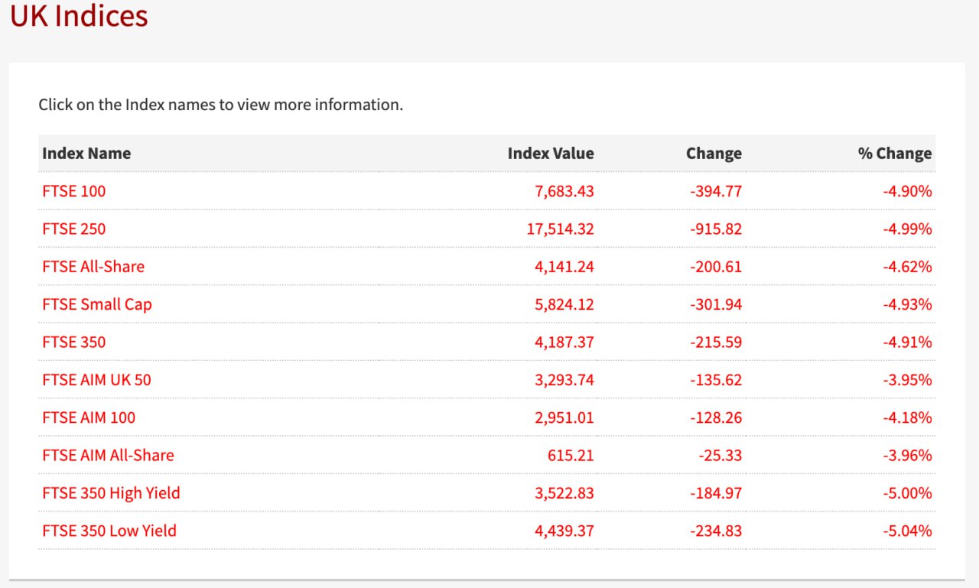Viewport: 979px width, 588px height.
Task: Click the % Change column header
Action: (x=895, y=153)
